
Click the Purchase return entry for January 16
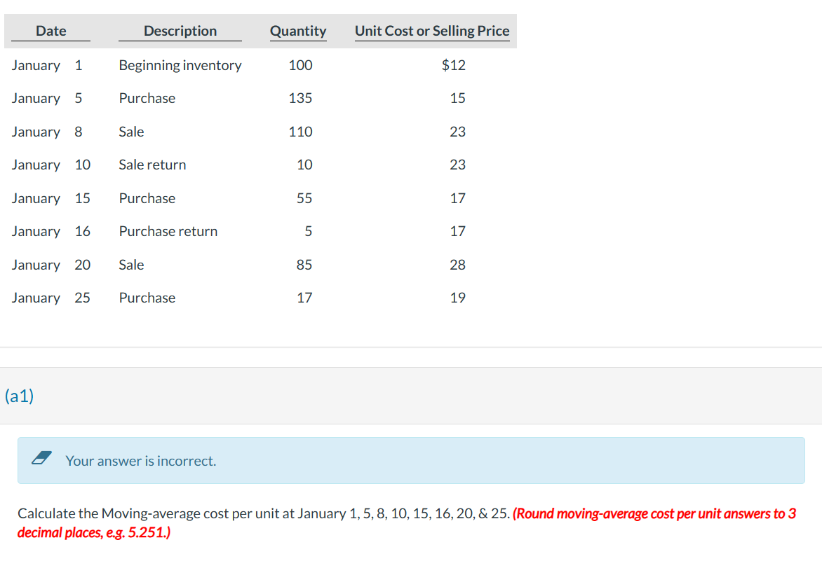coord(168,231)
